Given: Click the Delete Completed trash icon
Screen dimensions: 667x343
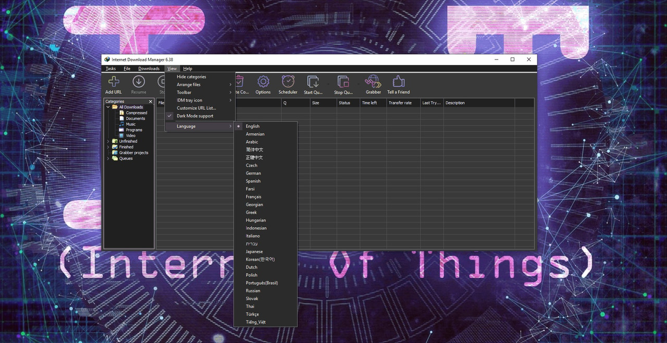Looking at the screenshot, I should coord(239,81).
